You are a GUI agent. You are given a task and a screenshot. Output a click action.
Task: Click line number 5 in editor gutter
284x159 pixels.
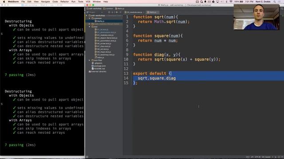127,36
